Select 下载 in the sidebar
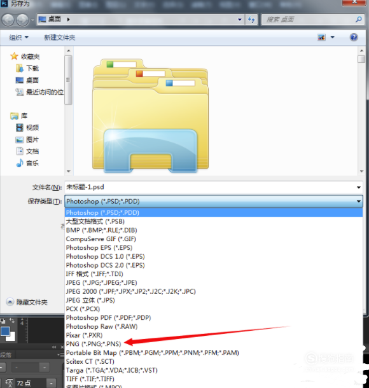 [27, 68]
